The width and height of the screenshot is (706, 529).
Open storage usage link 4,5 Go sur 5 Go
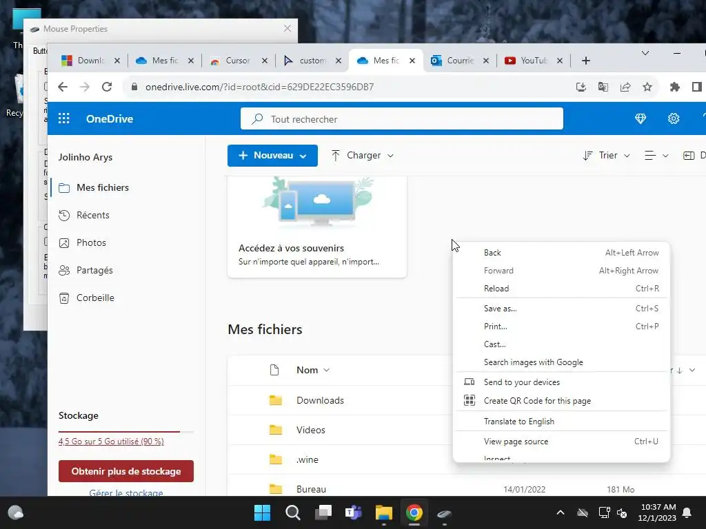(111, 442)
